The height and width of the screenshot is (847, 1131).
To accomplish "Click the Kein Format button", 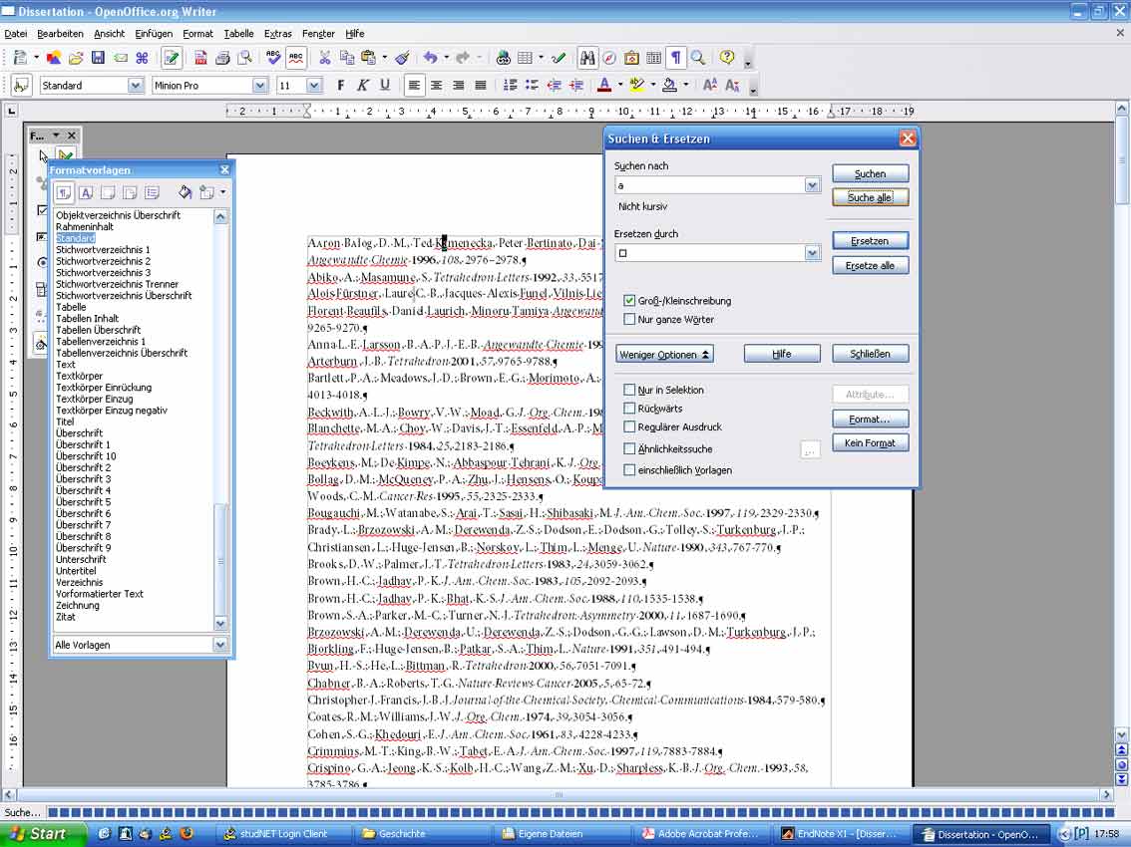I will (870, 442).
